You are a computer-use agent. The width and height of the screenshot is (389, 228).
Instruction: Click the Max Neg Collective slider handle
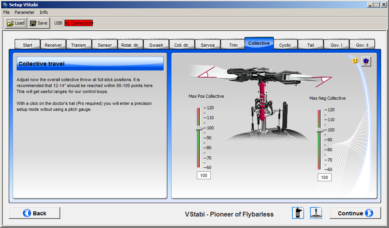(x=320, y=130)
